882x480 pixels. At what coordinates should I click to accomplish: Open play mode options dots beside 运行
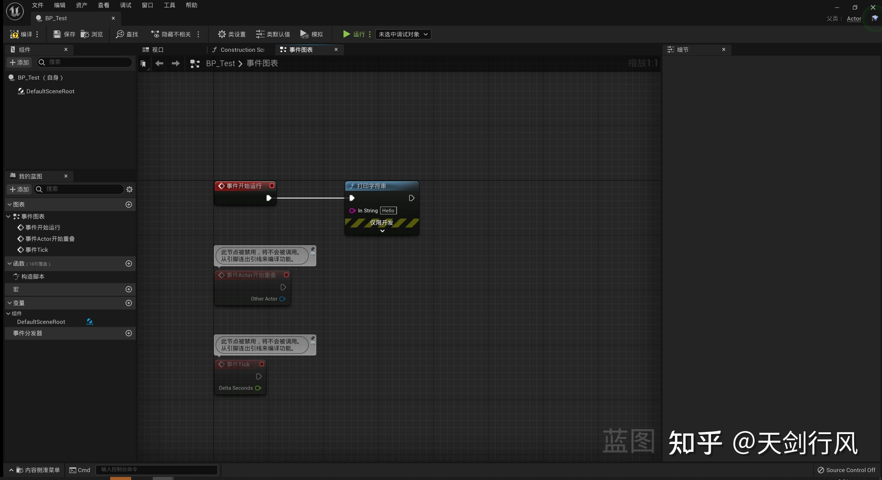pyautogui.click(x=370, y=34)
